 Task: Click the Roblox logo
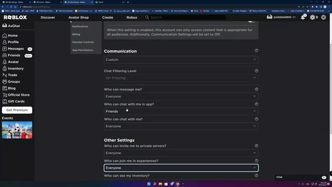point(15,17)
